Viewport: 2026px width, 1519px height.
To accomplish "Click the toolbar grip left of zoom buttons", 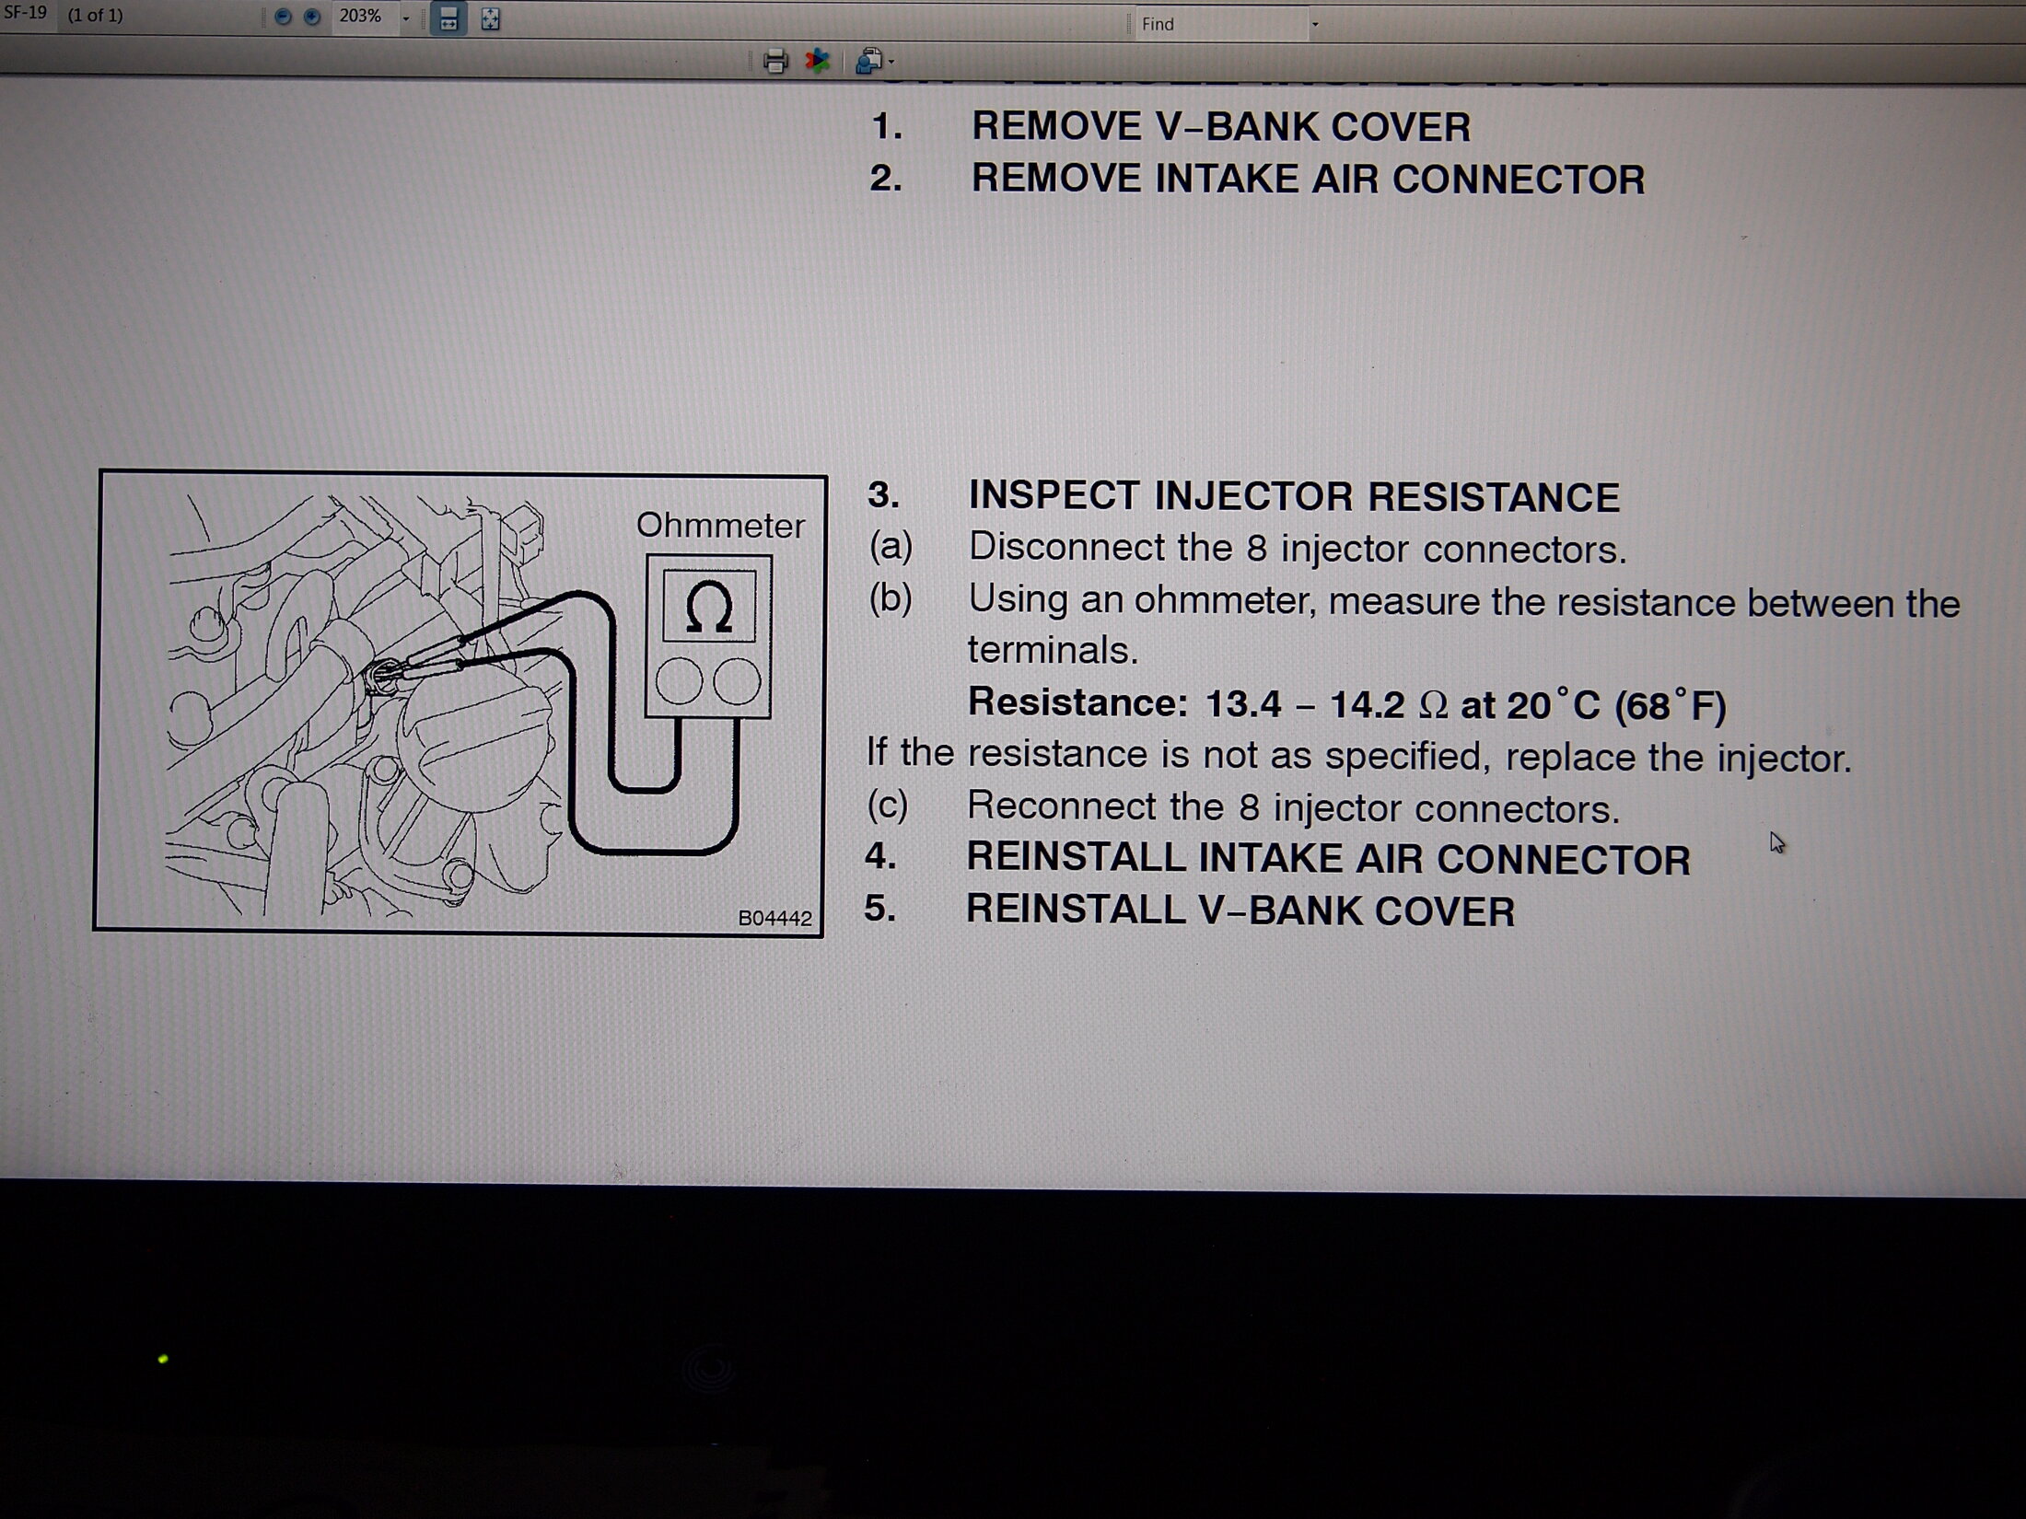I will click(262, 17).
